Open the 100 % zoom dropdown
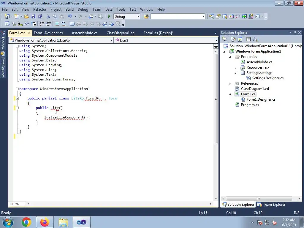The width and height of the screenshot is (304, 228). coord(24,204)
